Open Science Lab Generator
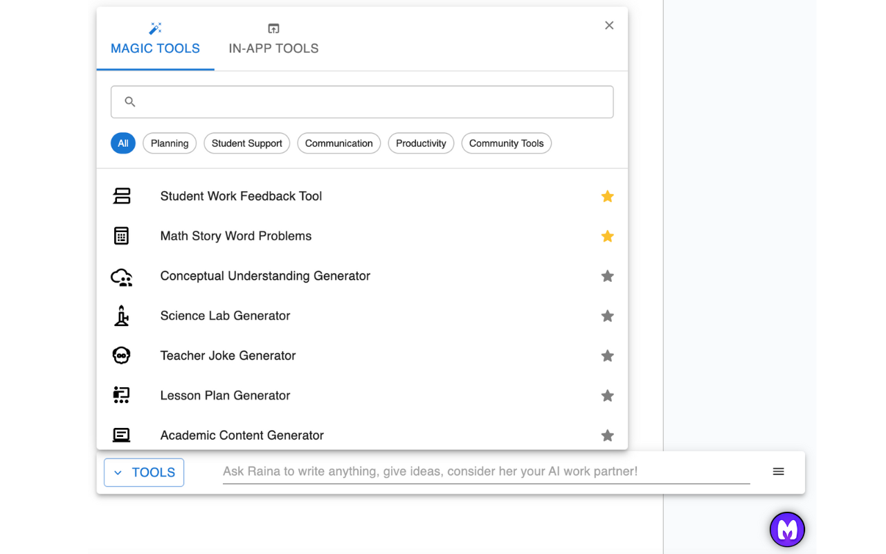886x554 pixels. pyautogui.click(x=225, y=316)
